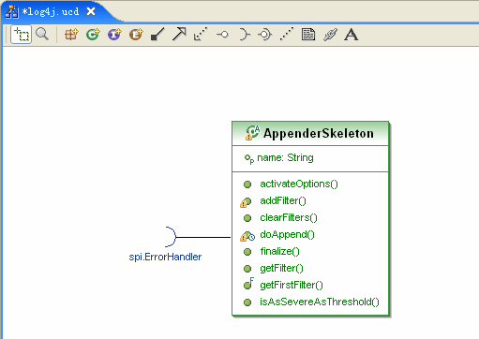Select the marquee selection tool
The width and height of the screenshot is (479, 339).
pos(21,35)
